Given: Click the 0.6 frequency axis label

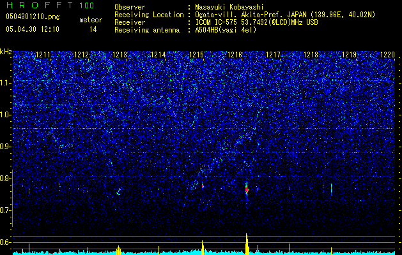Looking at the screenshot, I should pyautogui.click(x=6, y=242).
